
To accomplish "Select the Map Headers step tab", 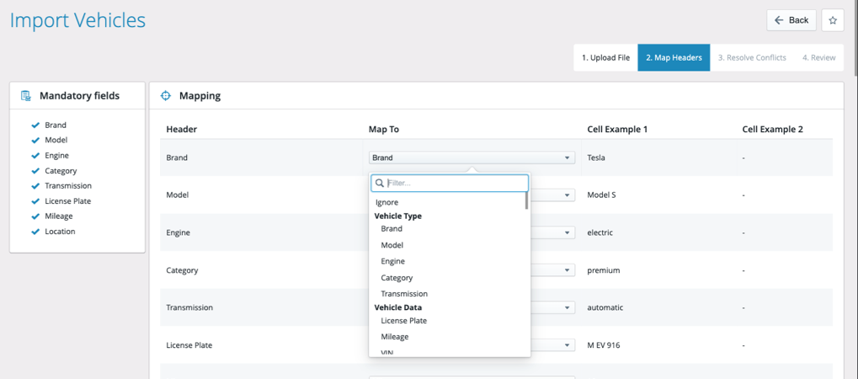I will (674, 57).
